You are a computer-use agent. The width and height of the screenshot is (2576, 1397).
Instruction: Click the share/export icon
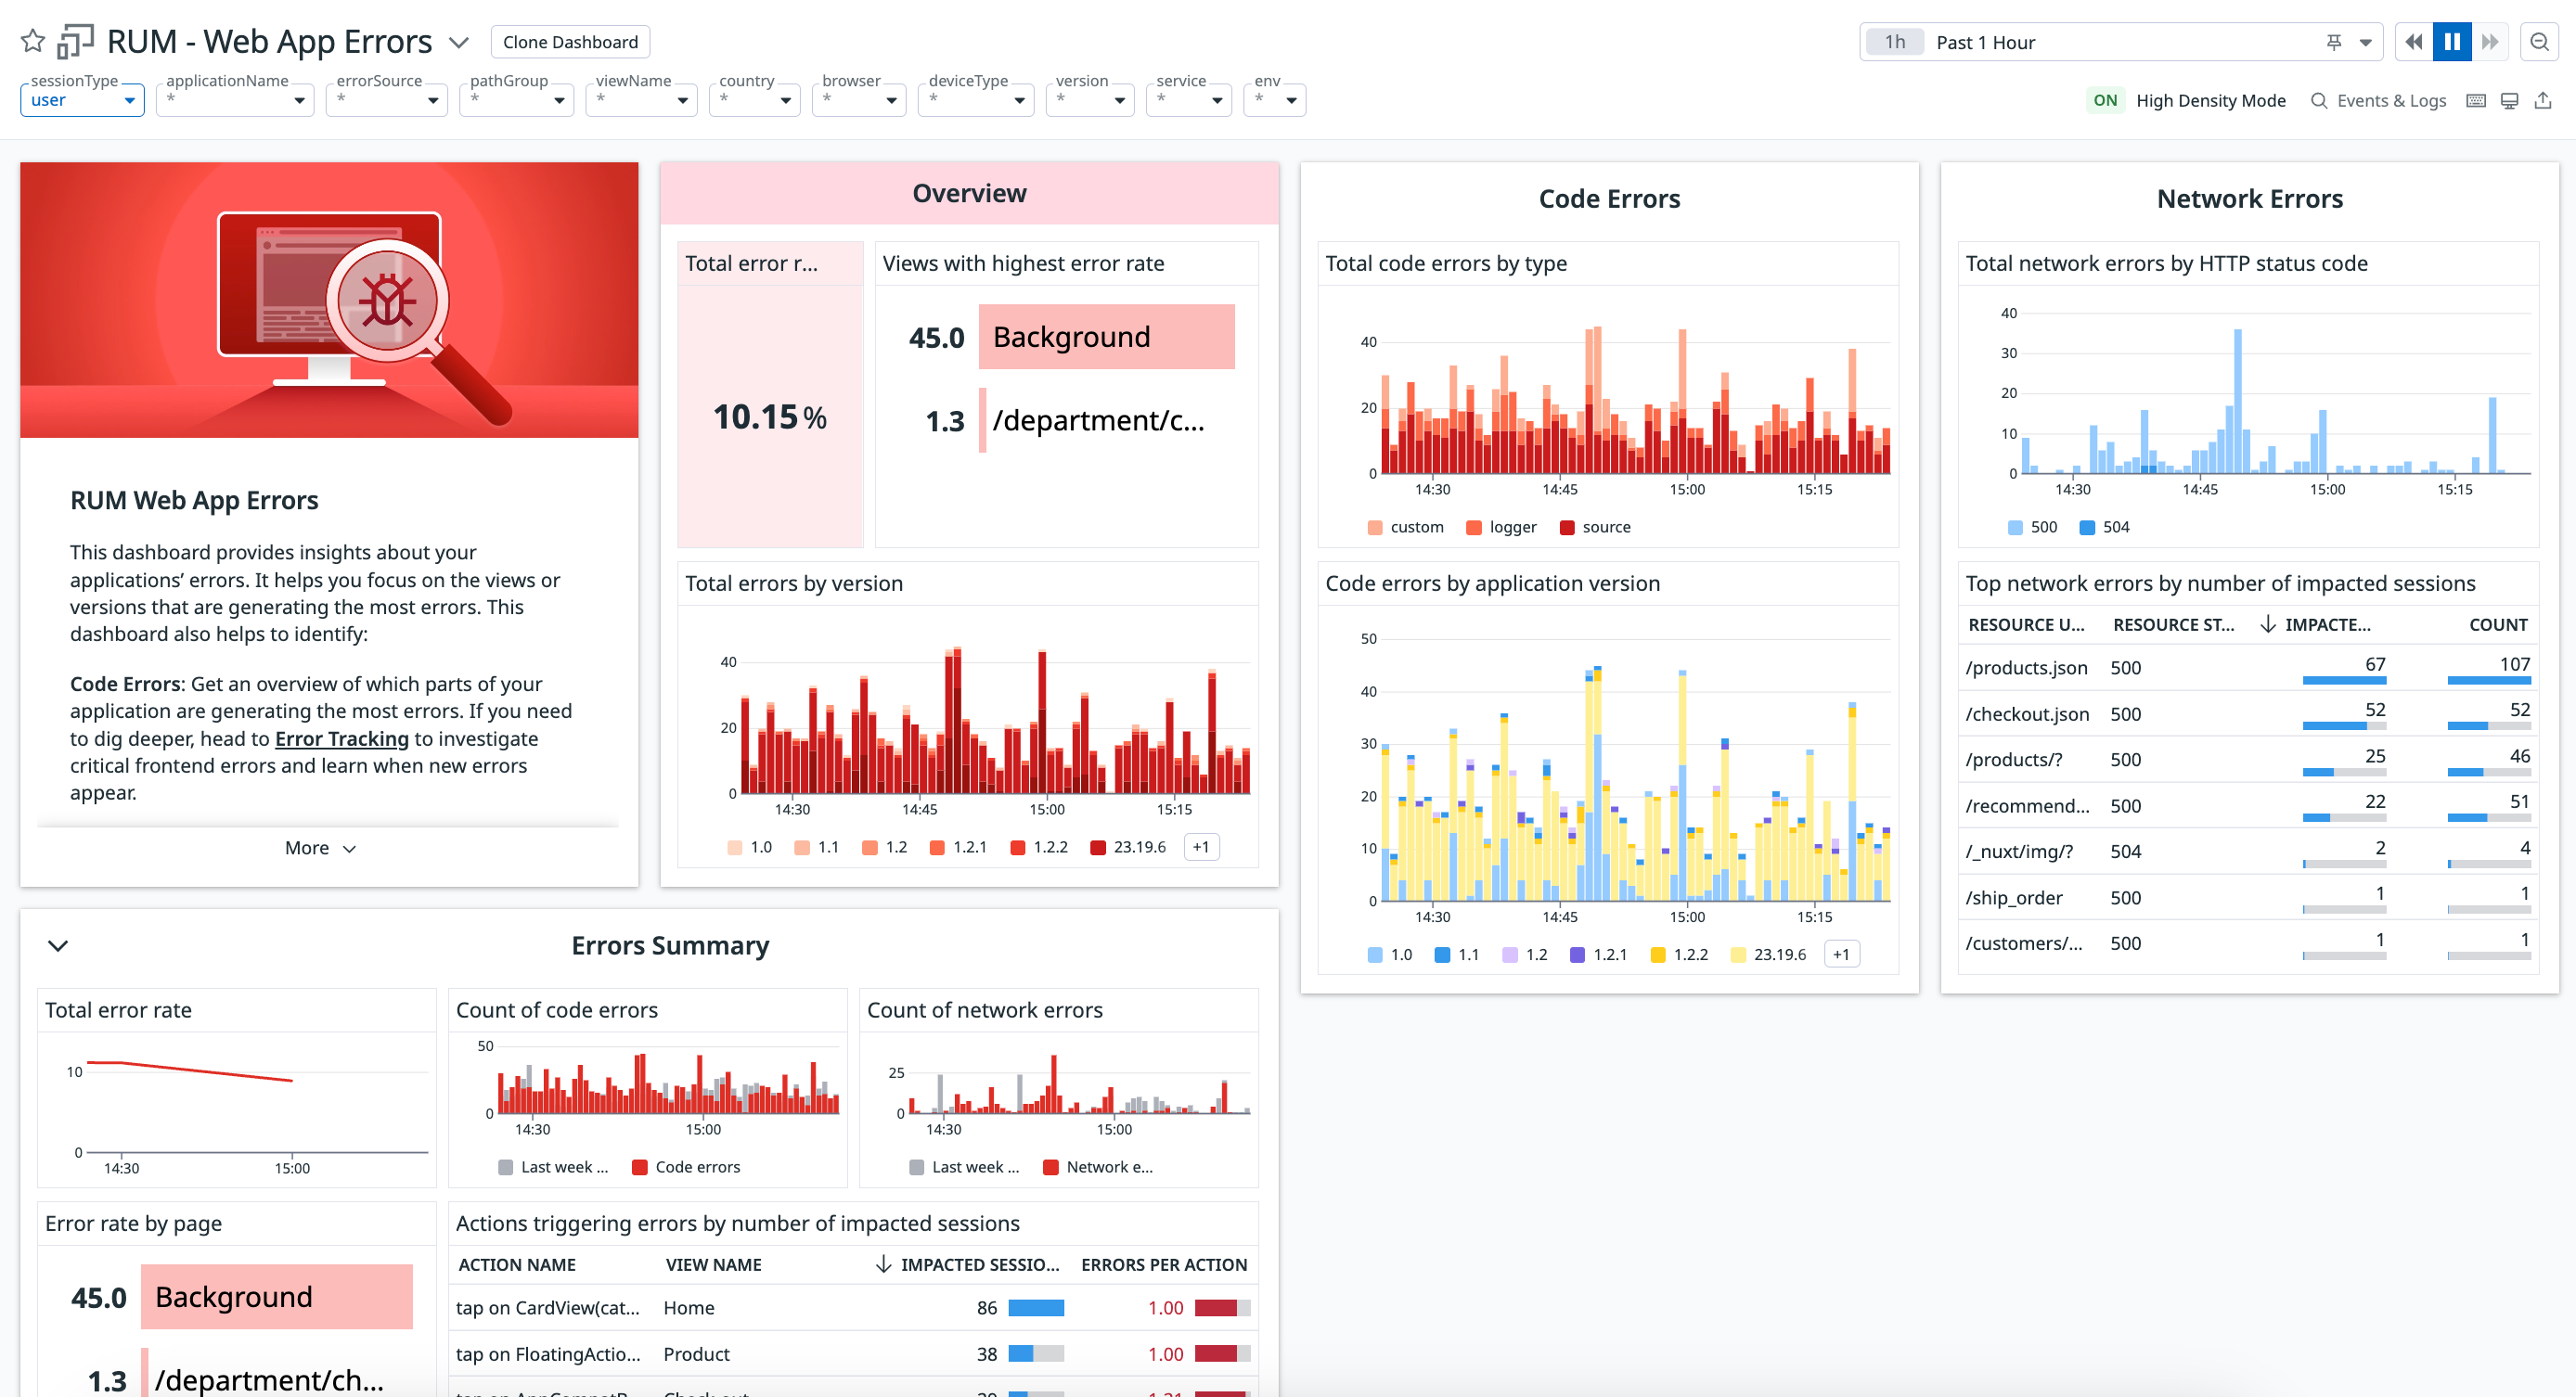(2543, 100)
